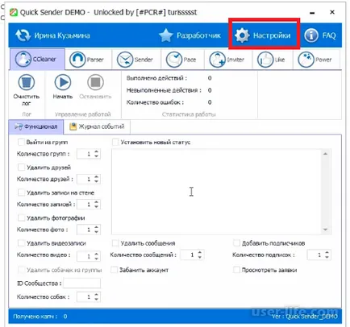Decrease Количество фото spinner value
This screenshot has height=327, width=350.
coord(96,232)
